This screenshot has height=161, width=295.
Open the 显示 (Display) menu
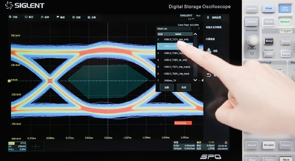tap(29, 17)
